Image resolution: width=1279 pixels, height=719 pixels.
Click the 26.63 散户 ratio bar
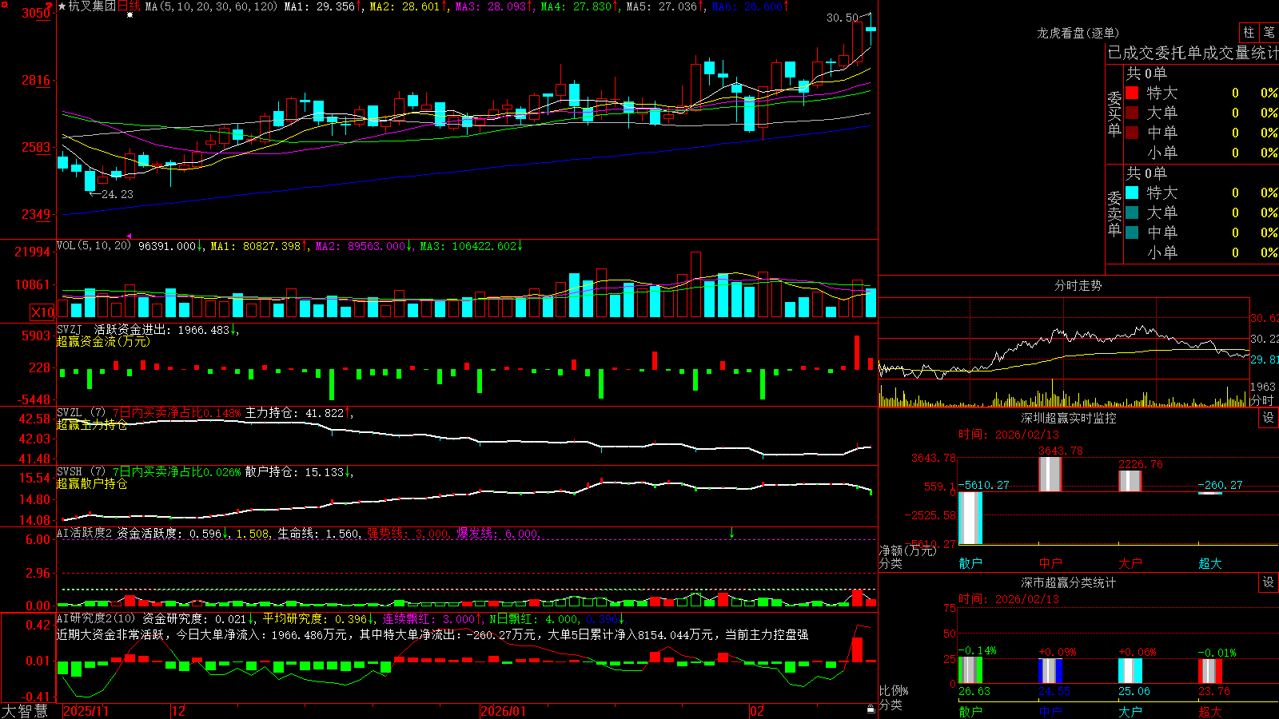click(970, 671)
